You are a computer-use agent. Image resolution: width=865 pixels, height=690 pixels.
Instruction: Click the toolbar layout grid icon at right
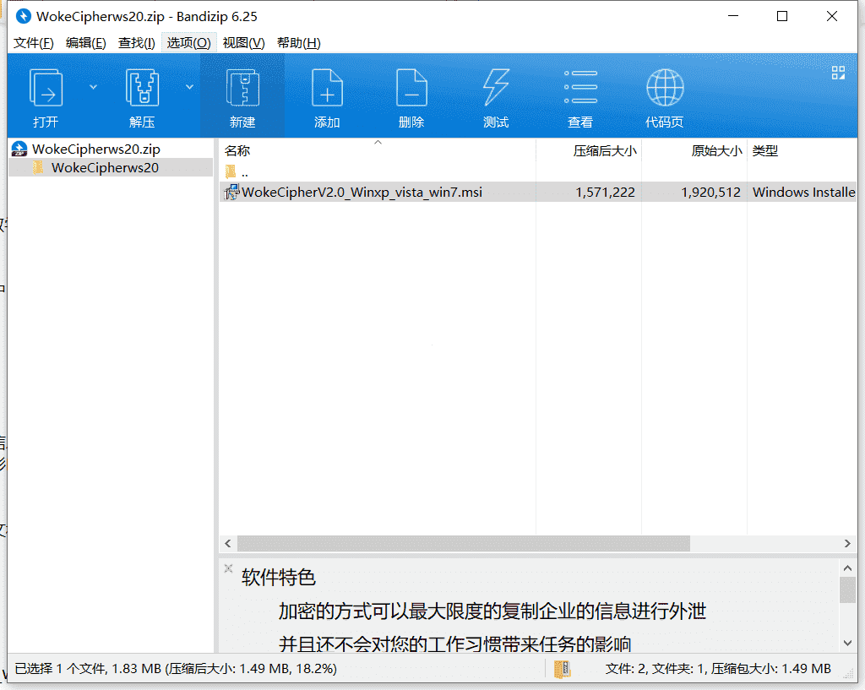839,73
